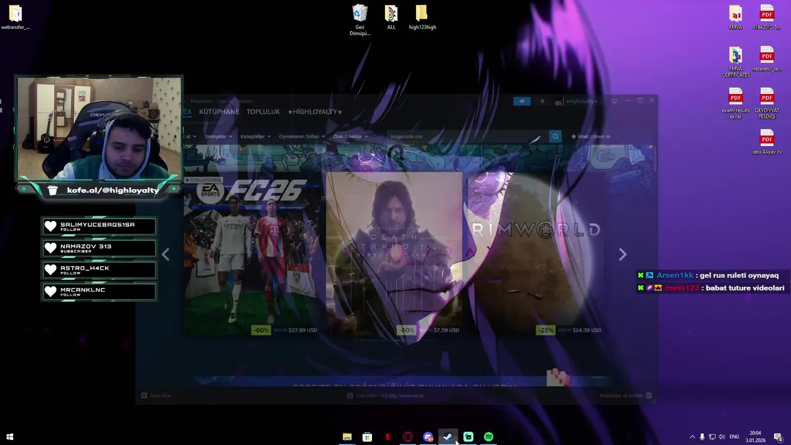The width and height of the screenshot is (791, 445).
Task: Show hidden system tray icons
Action: (x=692, y=437)
